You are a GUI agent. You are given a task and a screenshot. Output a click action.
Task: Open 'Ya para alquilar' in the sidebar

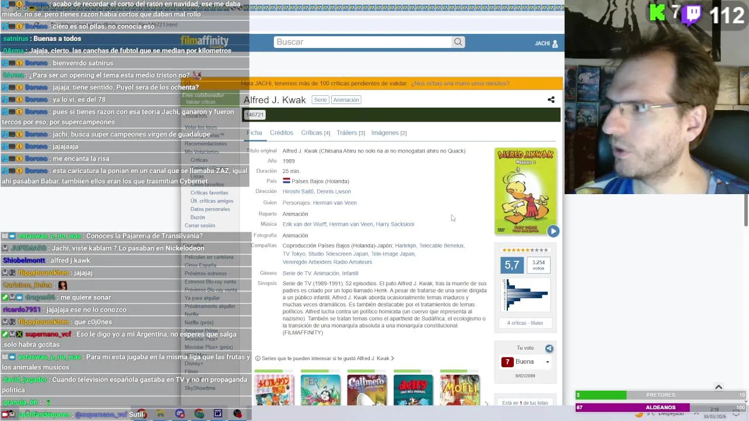click(x=202, y=298)
